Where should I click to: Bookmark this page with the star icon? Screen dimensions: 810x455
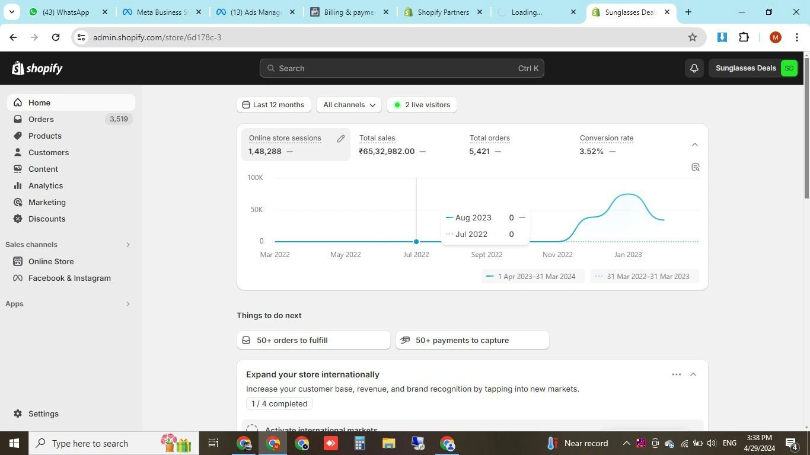(692, 37)
